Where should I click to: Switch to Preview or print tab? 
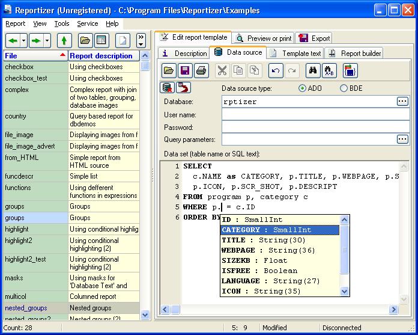(x=263, y=38)
